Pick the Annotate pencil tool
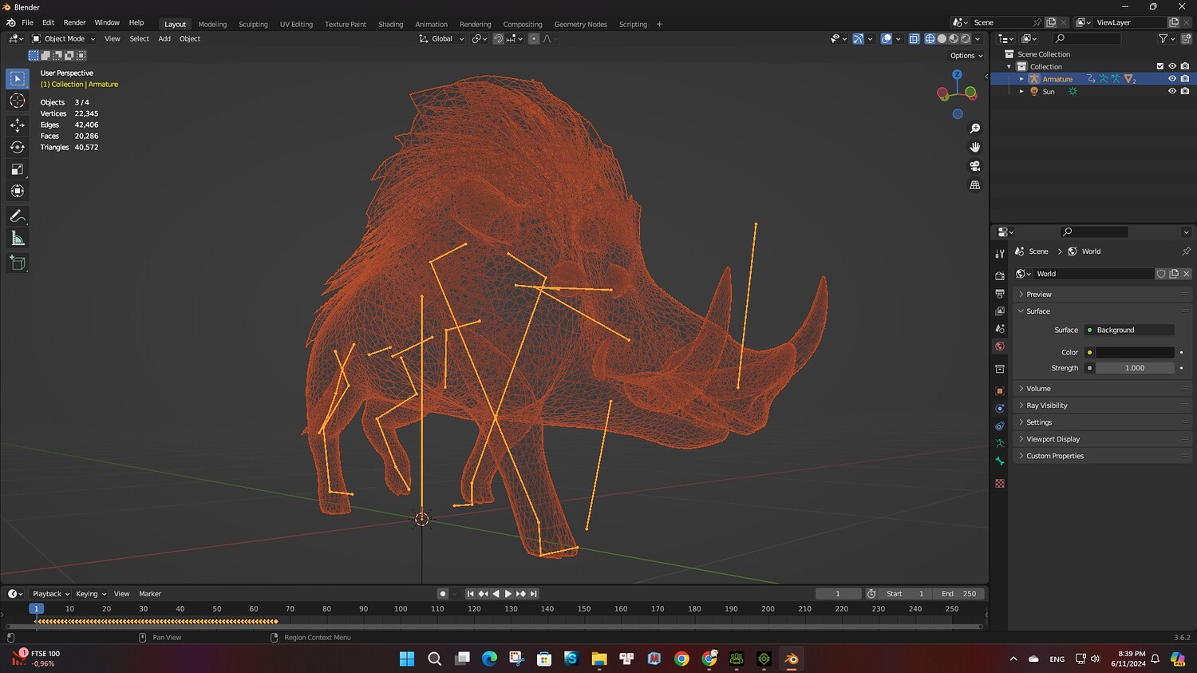Image resolution: width=1197 pixels, height=673 pixels. 18,216
